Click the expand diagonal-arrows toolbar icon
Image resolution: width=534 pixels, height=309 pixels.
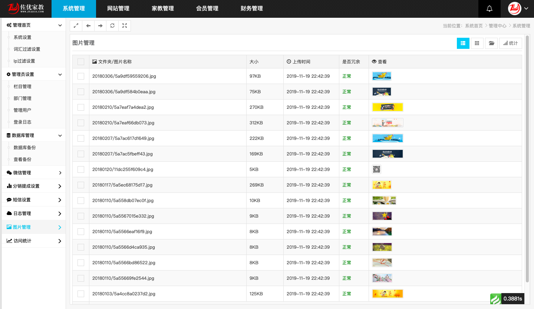(x=76, y=26)
